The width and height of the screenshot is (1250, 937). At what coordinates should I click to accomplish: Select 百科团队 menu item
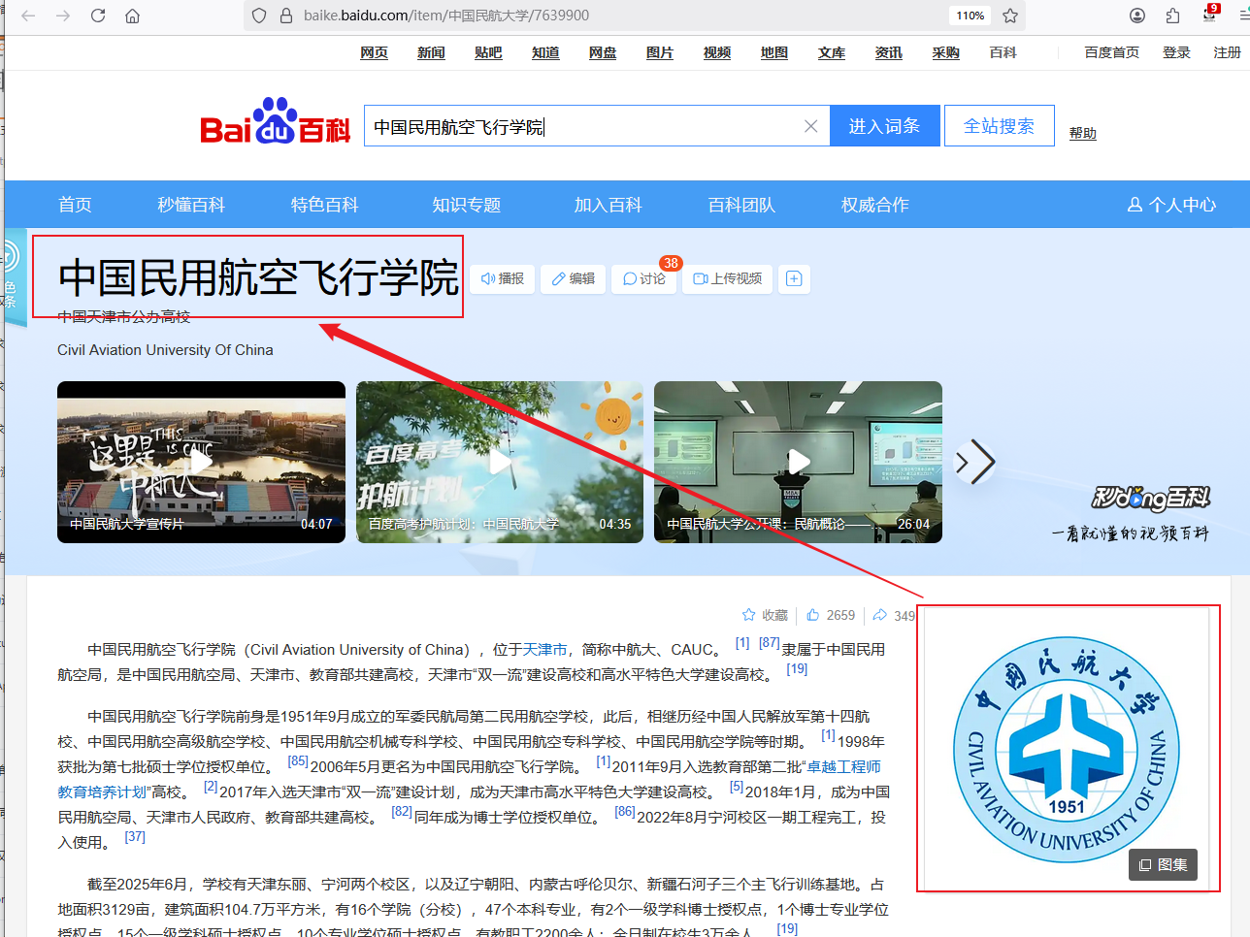coord(741,205)
